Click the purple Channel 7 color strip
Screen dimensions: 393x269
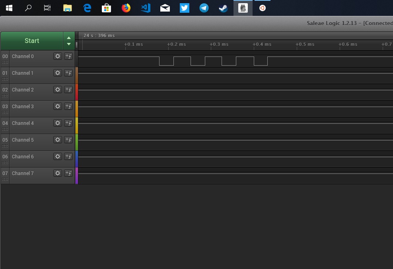click(77, 176)
